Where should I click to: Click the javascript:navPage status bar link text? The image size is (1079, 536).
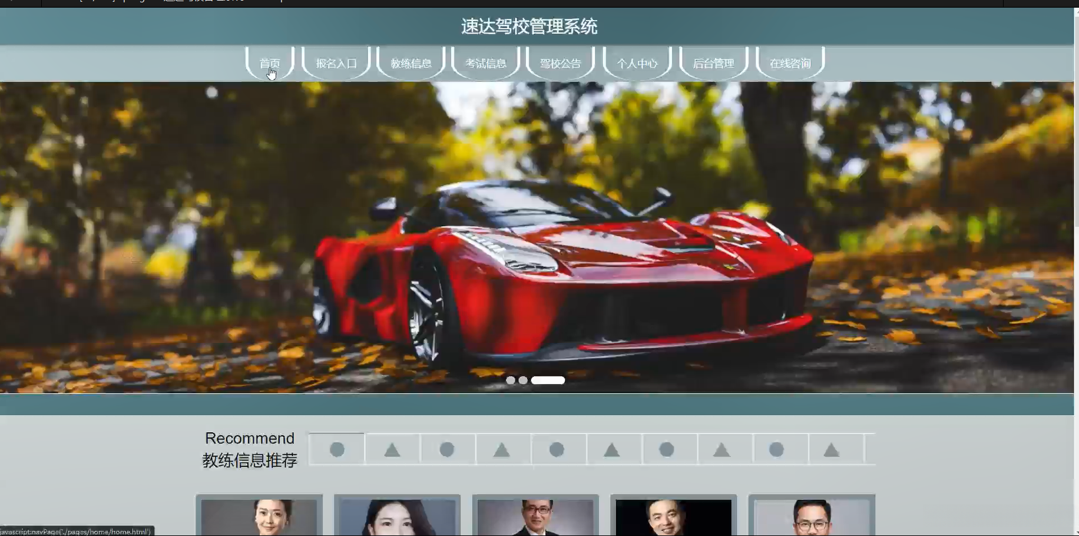(76, 531)
